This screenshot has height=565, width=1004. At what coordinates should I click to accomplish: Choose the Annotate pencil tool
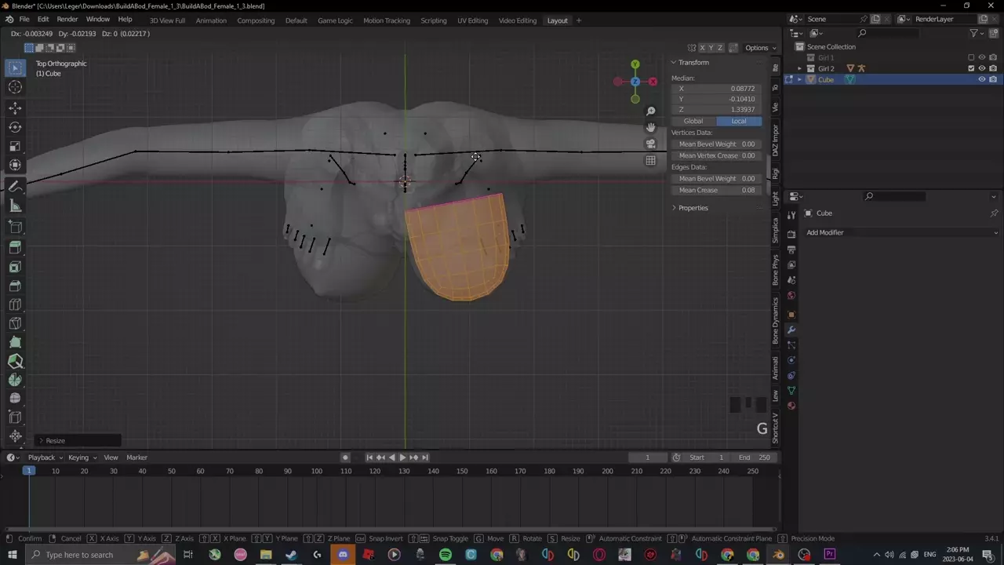15,187
